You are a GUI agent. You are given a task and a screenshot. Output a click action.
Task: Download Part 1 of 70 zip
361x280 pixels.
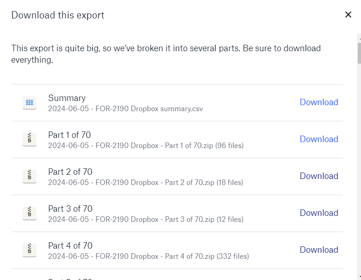[319, 139]
